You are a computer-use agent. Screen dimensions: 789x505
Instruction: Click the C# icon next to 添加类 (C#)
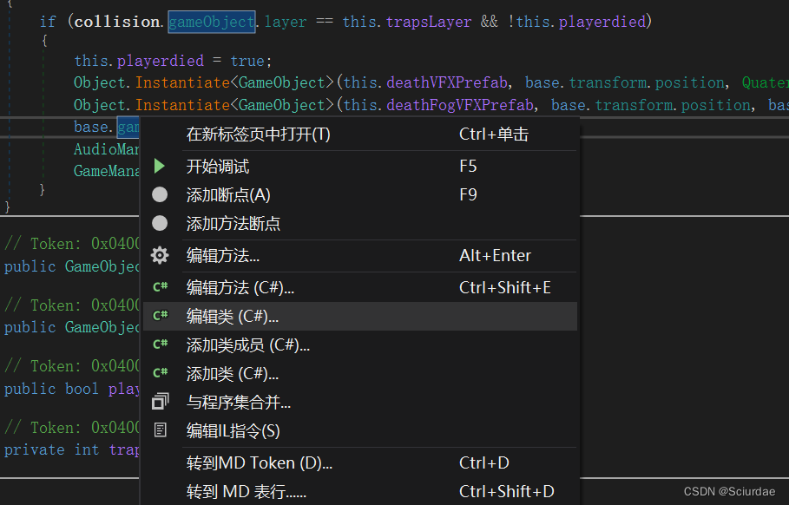(x=160, y=372)
